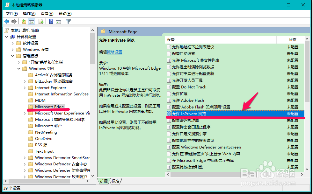313x194 pixels.
Task: Open the 帮助(H) menu
Action: [x=65, y=14]
